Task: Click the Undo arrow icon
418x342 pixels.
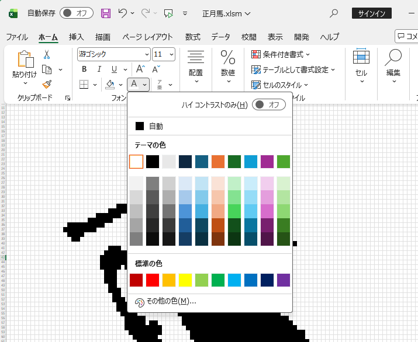Action: coord(122,13)
